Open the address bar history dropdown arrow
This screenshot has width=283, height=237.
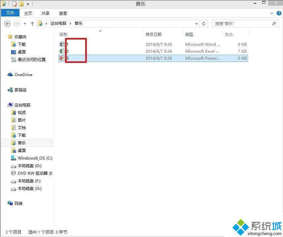[196, 23]
